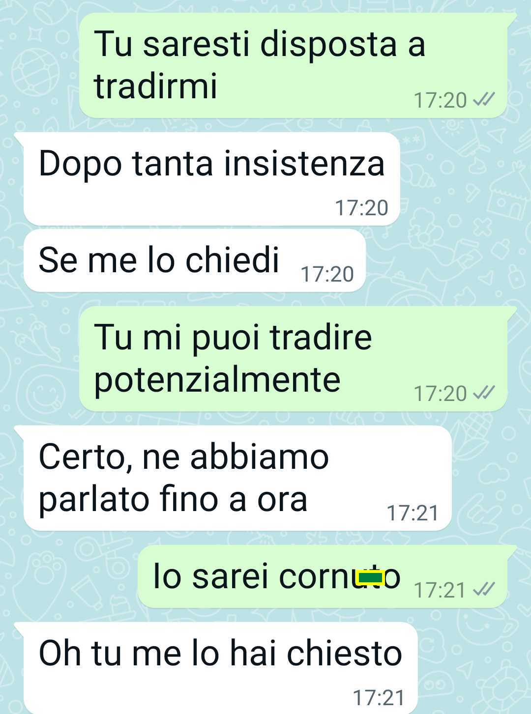Tap the 'Oh tu me lo hai chiesto' bubble
Screen dimensions: 531x714
[221, 668]
